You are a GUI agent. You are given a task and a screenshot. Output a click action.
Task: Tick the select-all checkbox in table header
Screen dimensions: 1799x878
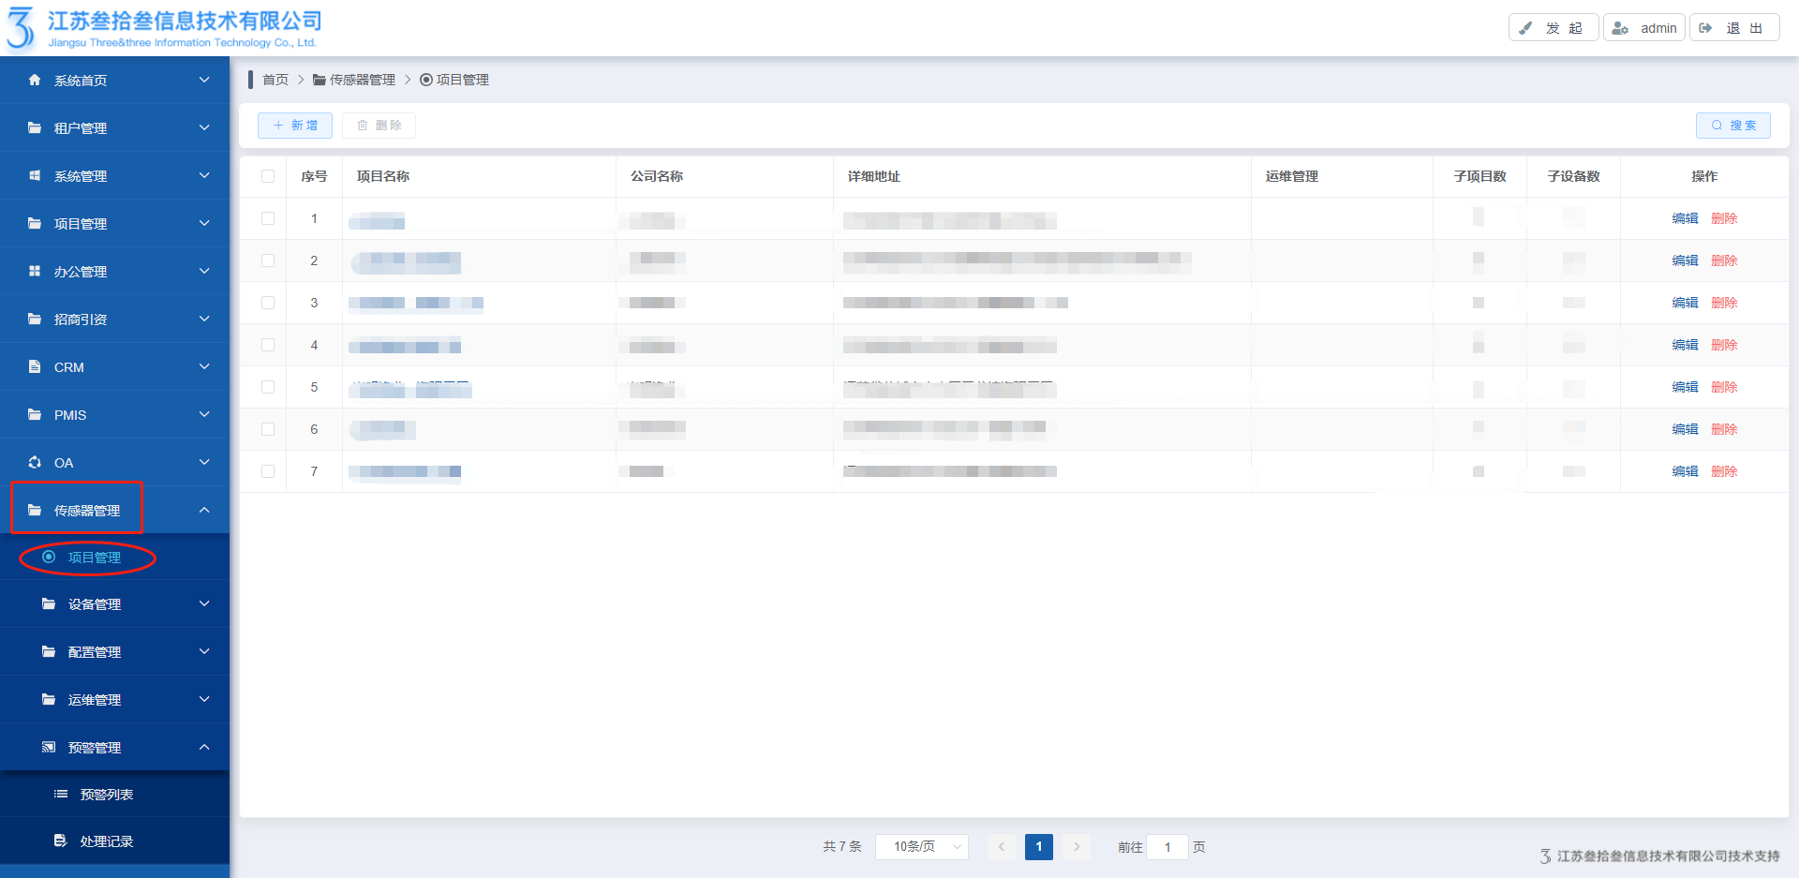pos(268,176)
